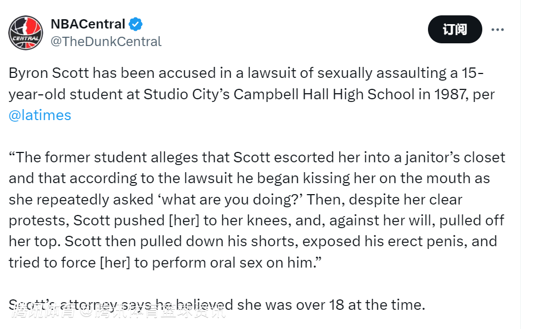Screen dimensions: 541x329
Task: Open the @latimes mention link
Action: pos(40,115)
